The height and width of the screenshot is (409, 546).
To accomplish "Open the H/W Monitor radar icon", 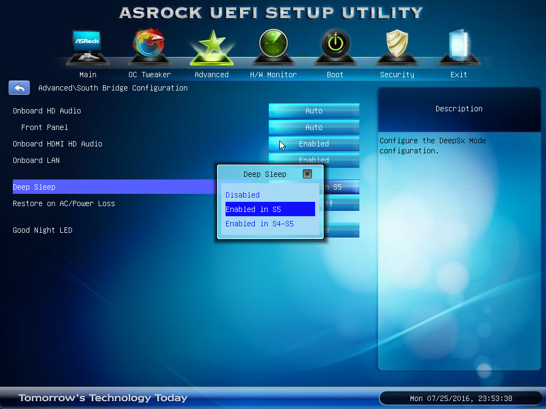I will (x=274, y=47).
